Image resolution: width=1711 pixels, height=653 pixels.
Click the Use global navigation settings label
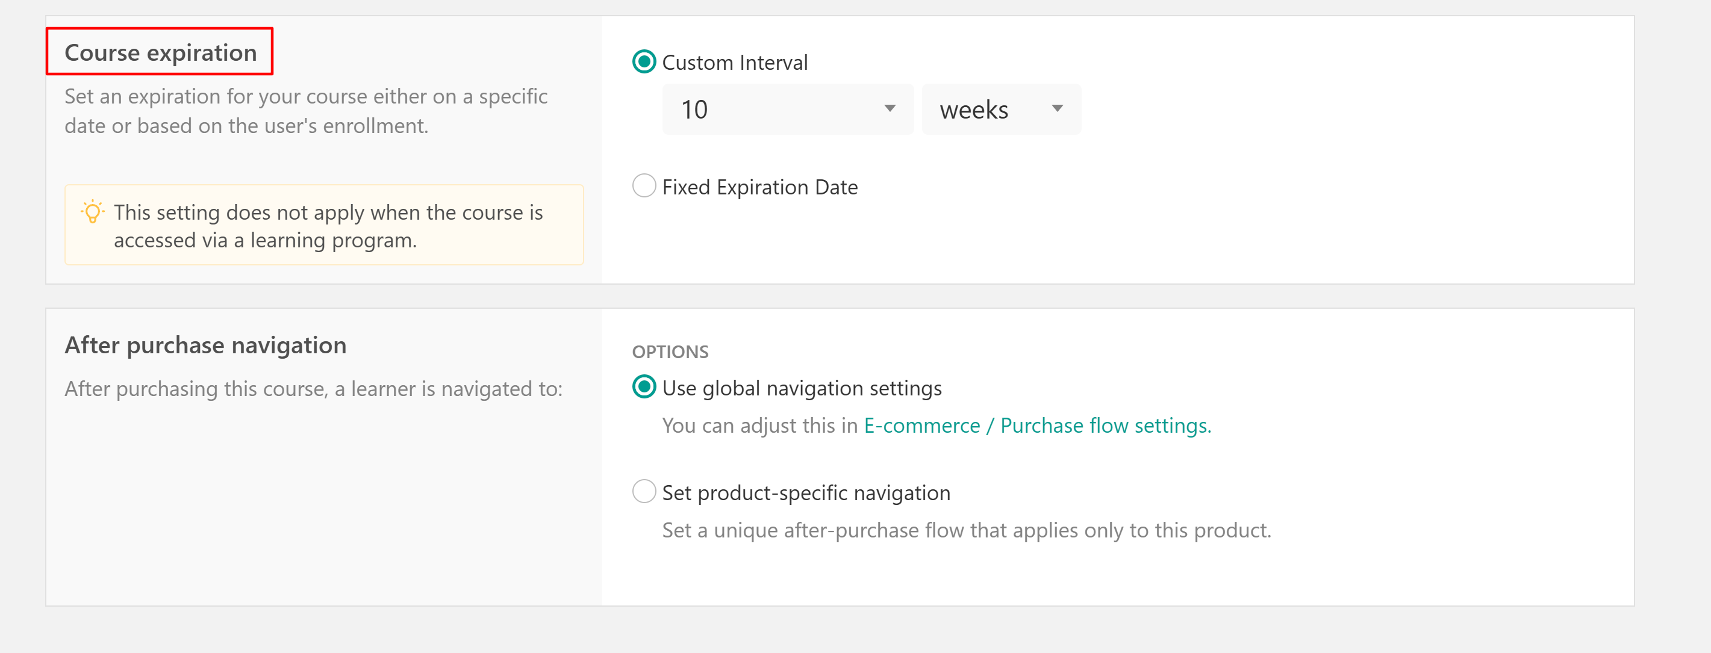[x=802, y=388]
